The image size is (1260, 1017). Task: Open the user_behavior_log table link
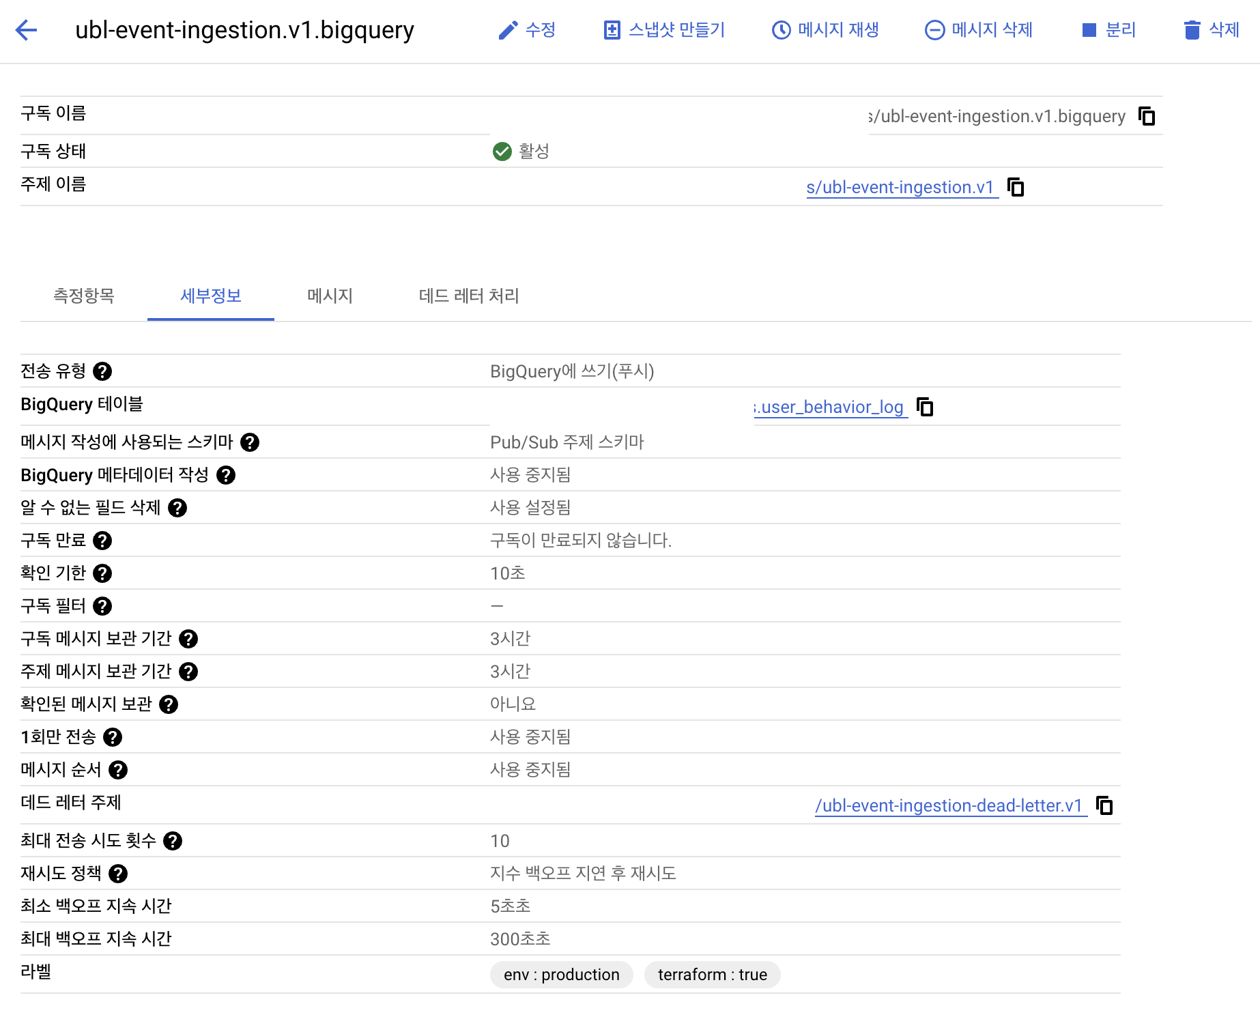coord(831,407)
